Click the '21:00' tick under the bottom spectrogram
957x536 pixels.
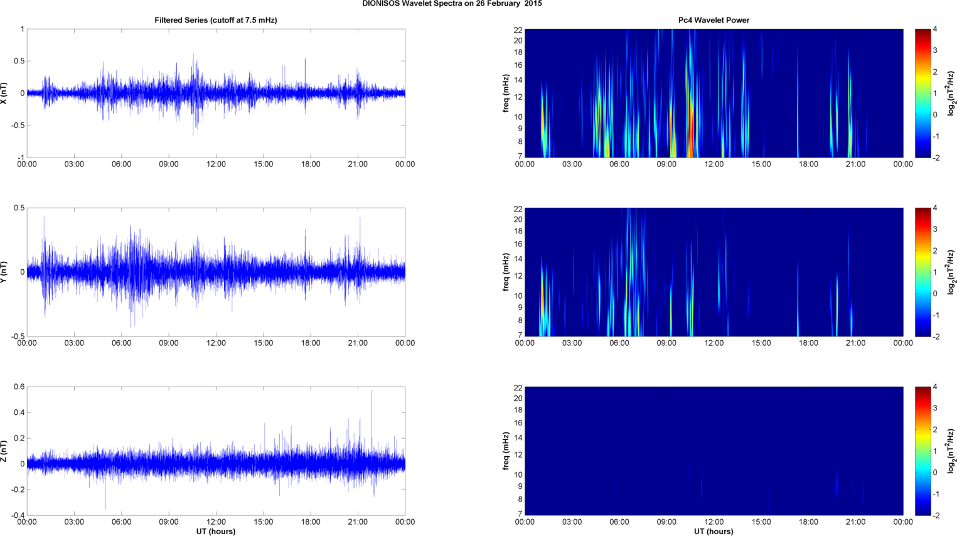[856, 522]
